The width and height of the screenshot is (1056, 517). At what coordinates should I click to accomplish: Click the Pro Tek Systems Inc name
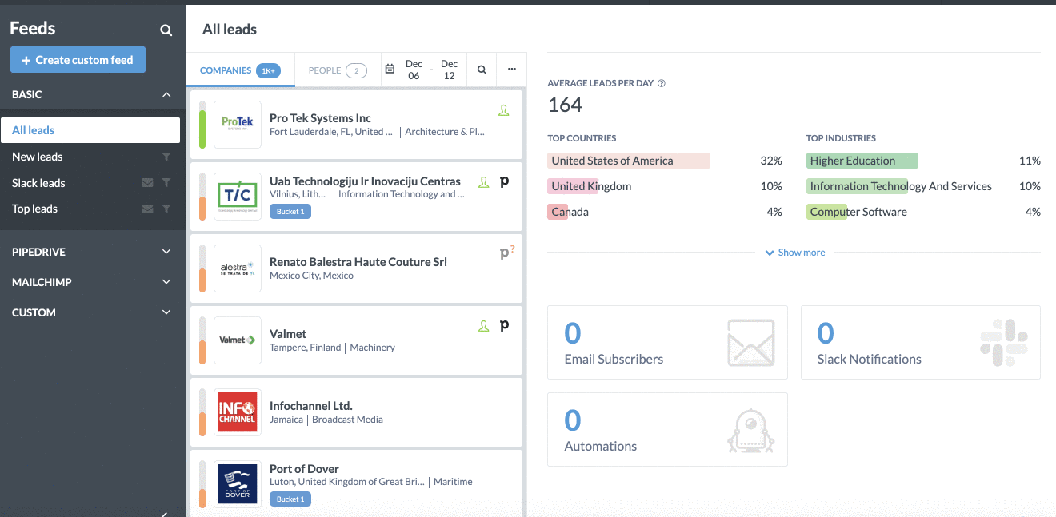click(x=321, y=118)
